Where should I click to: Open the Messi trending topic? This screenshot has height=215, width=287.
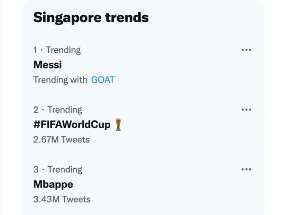click(x=47, y=65)
